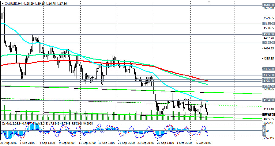This screenshot has height=146, width=275.
Task: Click the 4385.55 price scale value
Action: [x=269, y=58]
